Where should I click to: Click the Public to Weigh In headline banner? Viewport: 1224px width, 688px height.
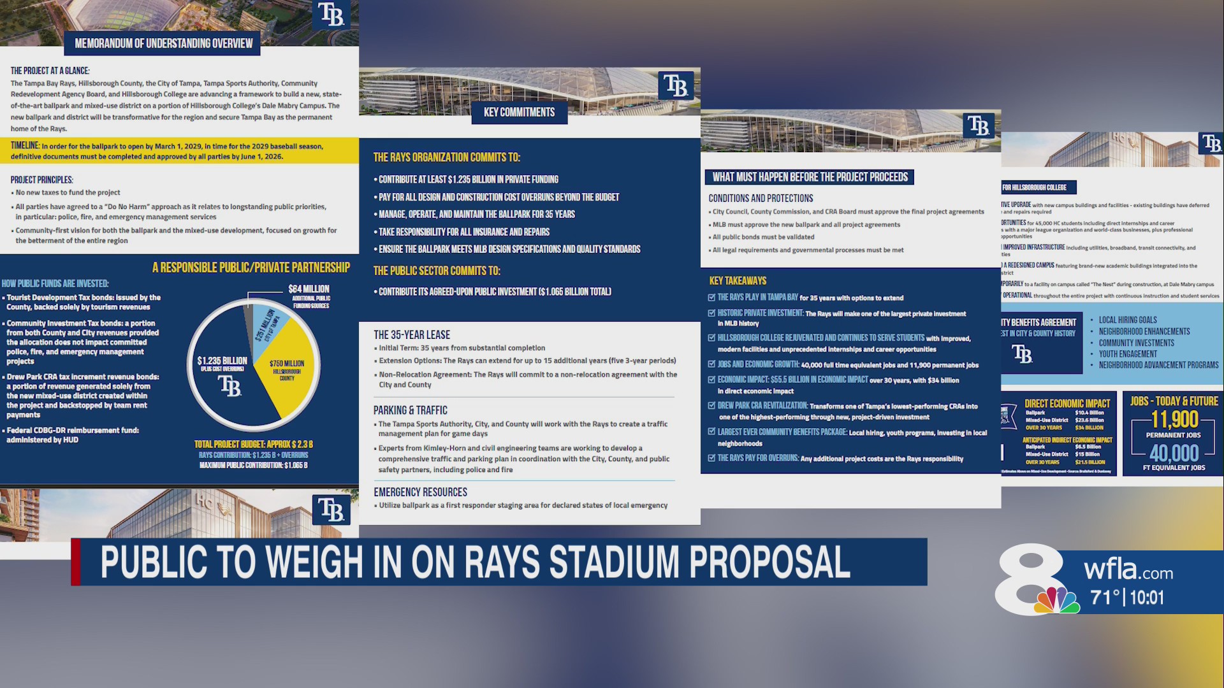click(x=475, y=562)
